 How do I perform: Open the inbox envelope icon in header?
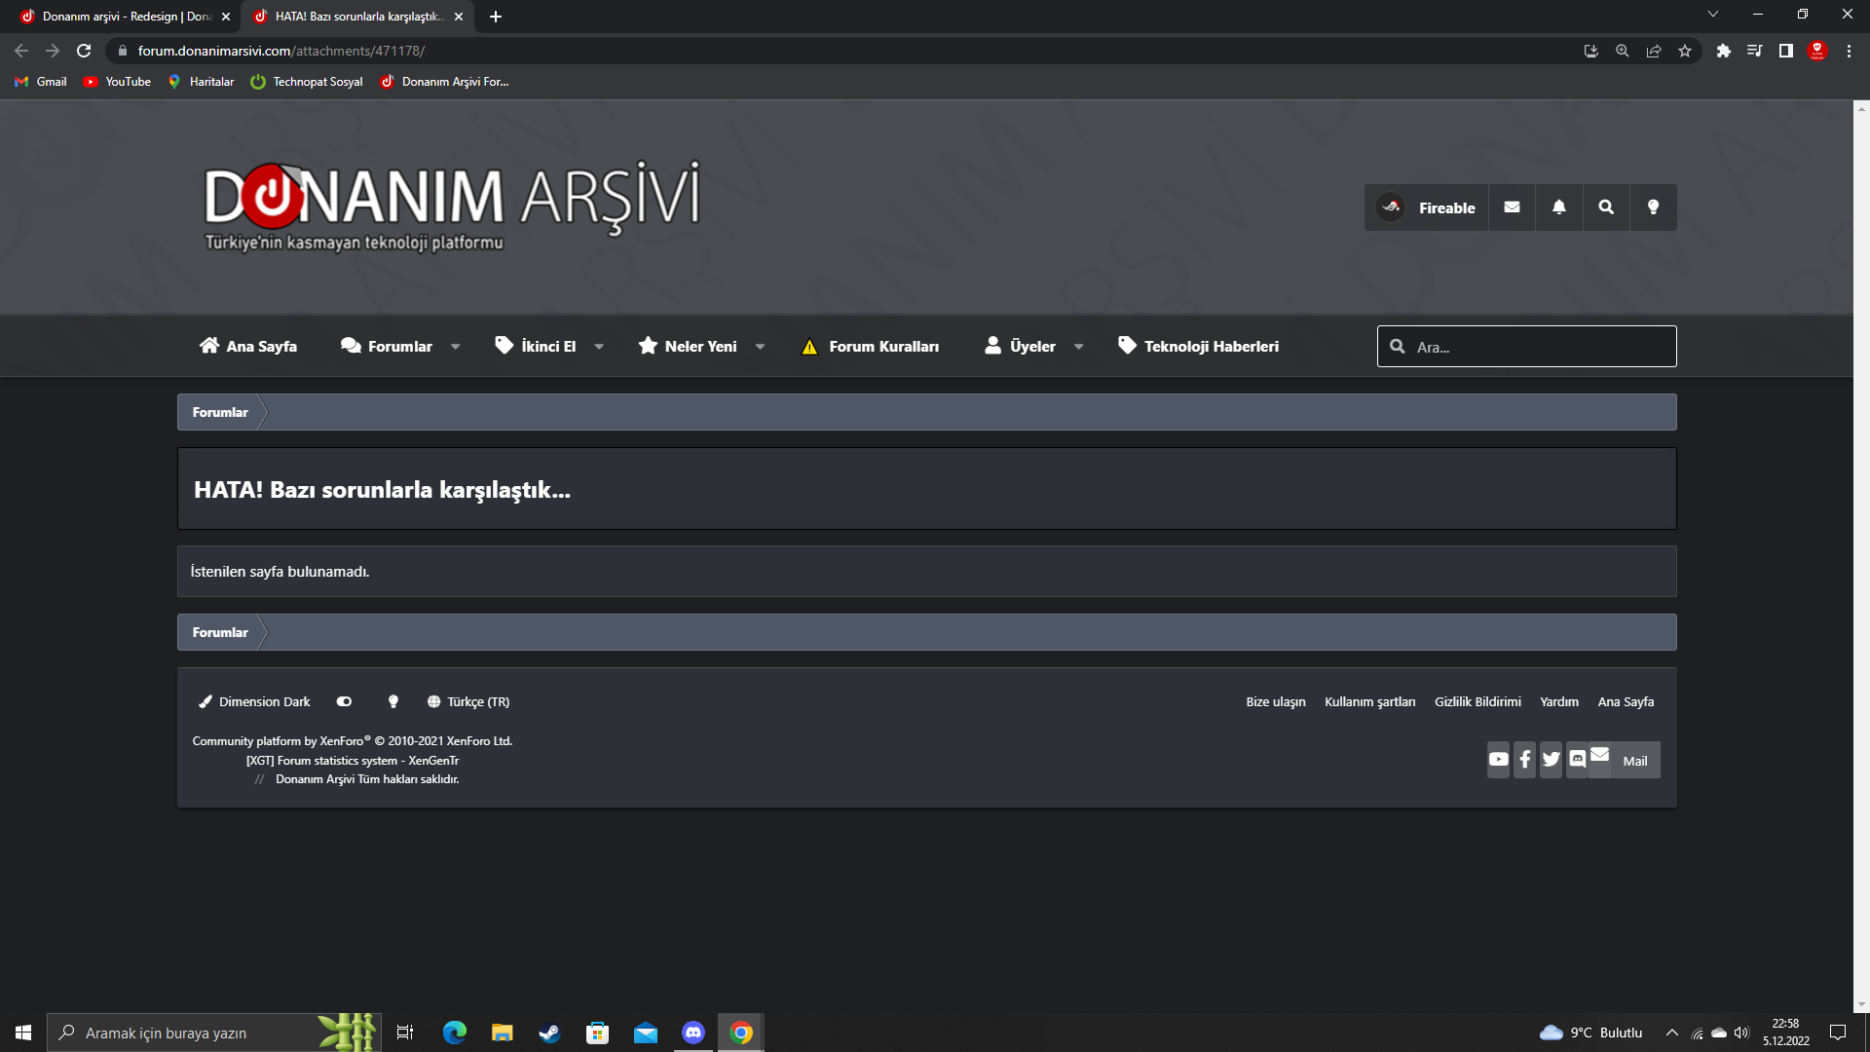(1512, 207)
